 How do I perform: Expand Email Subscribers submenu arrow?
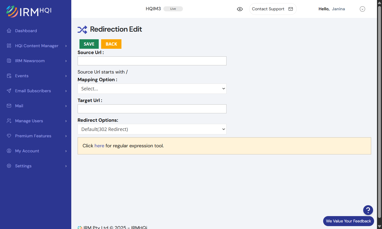[x=66, y=91]
